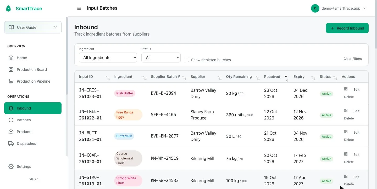Open the All Ingredients dropdown
The width and height of the screenshot is (377, 189).
(108, 58)
